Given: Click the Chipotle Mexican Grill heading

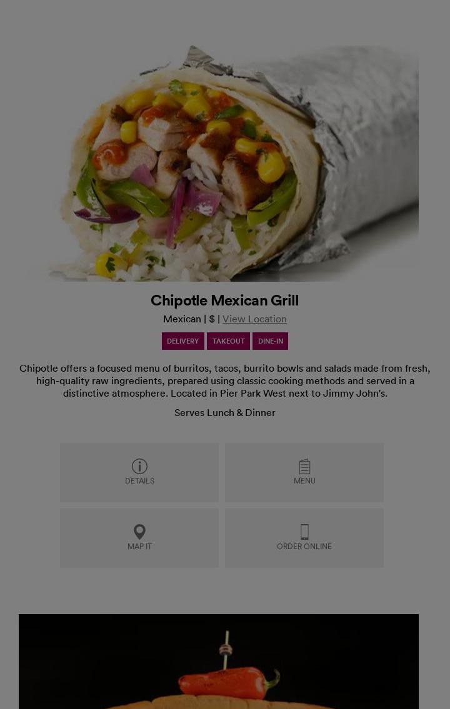Looking at the screenshot, I should pyautogui.click(x=225, y=300).
